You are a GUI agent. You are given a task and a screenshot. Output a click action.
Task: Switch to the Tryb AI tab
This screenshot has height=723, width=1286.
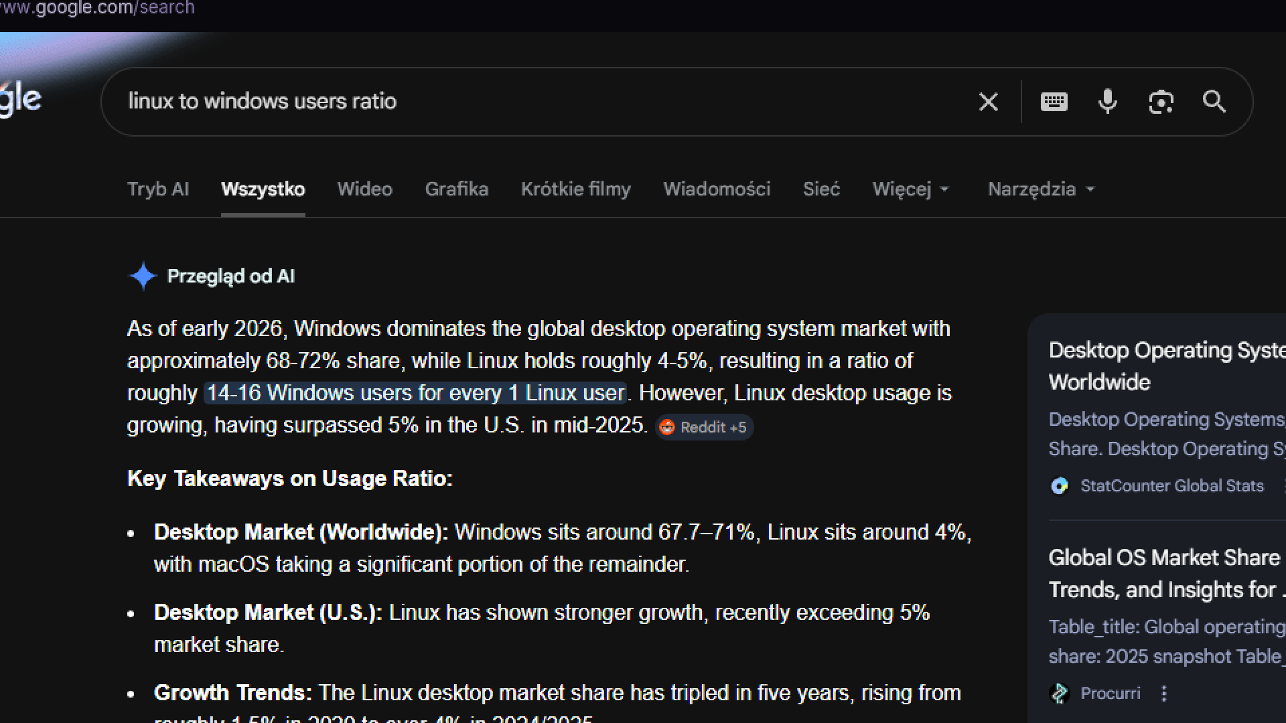pyautogui.click(x=158, y=189)
